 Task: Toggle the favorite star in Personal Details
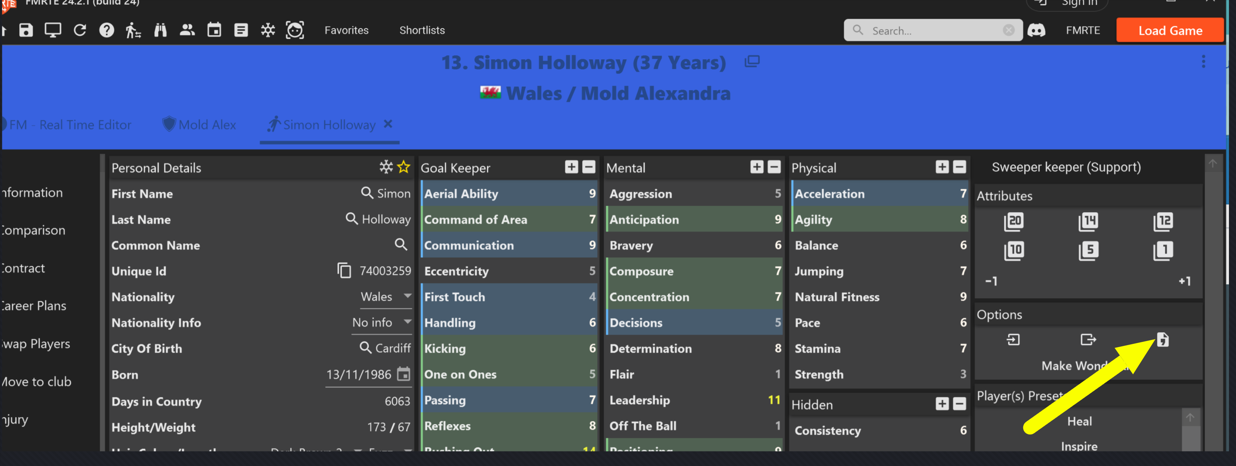tap(404, 167)
